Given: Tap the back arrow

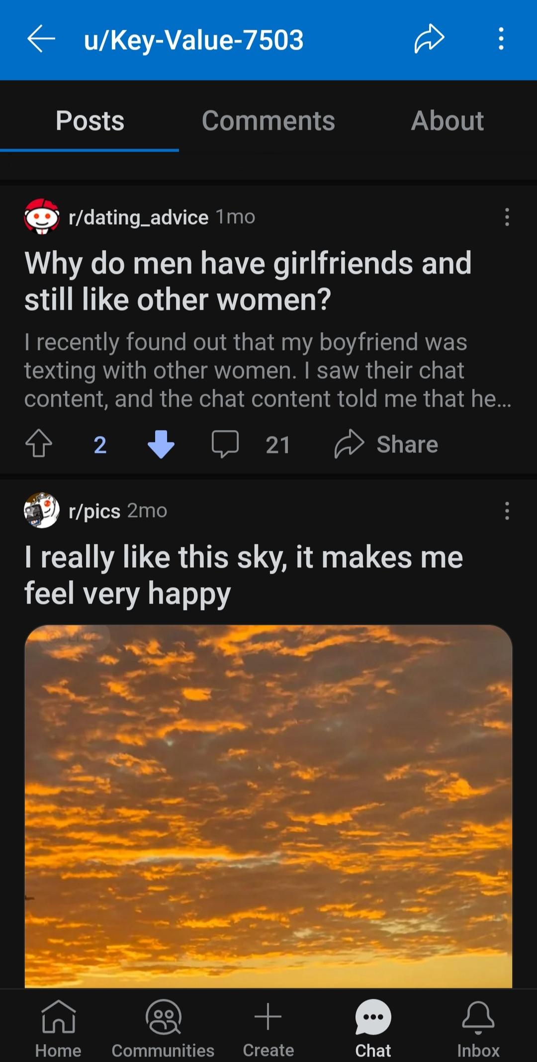Looking at the screenshot, I should (x=41, y=39).
